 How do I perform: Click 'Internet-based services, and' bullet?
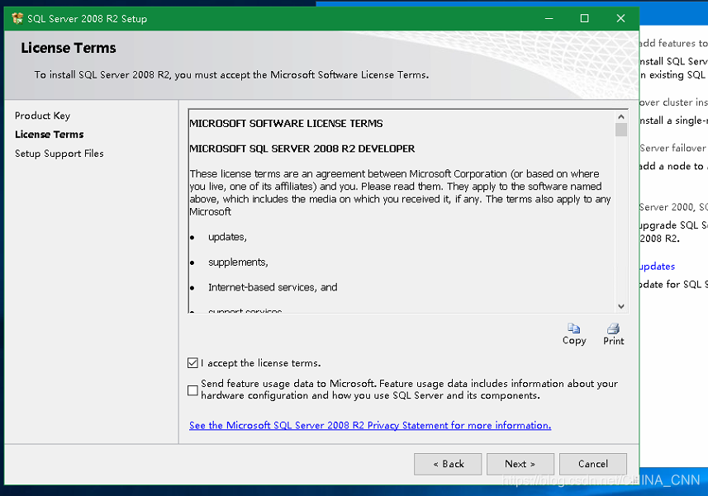coord(273,288)
